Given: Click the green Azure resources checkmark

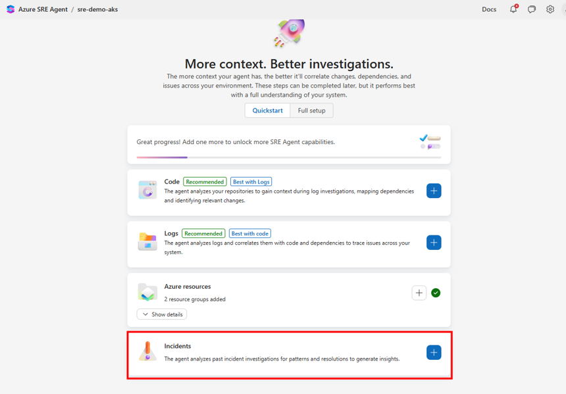Looking at the screenshot, I should coord(436,293).
